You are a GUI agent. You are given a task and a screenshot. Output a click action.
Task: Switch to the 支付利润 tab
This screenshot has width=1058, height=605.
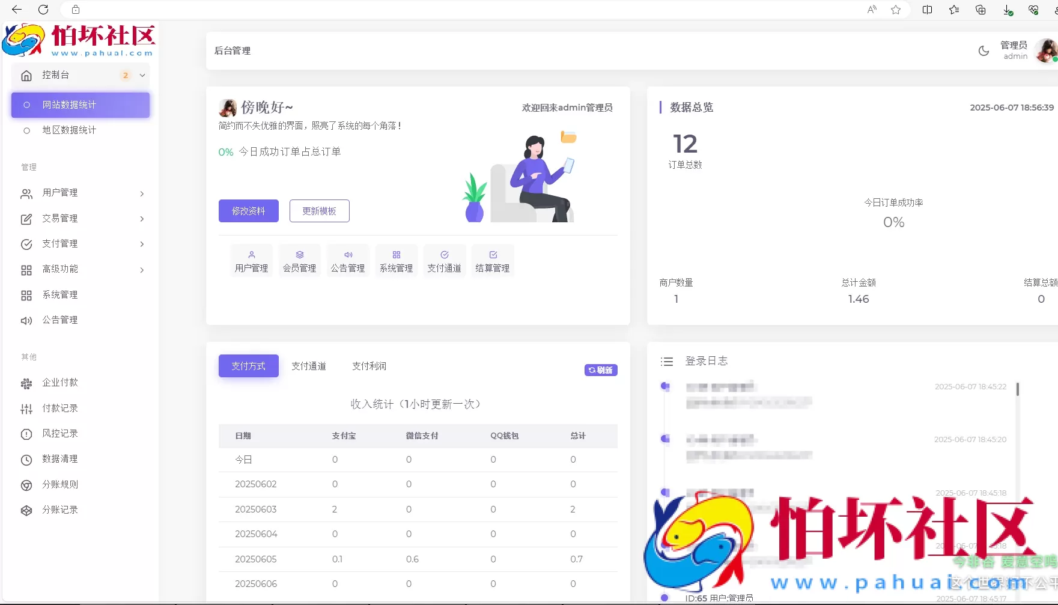coord(369,365)
